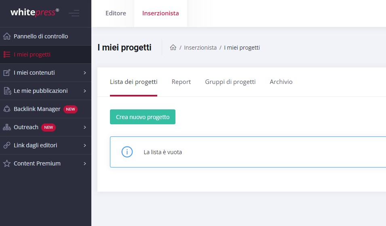Open I miei contenuti menu item
The image size is (386, 226).
46,73
